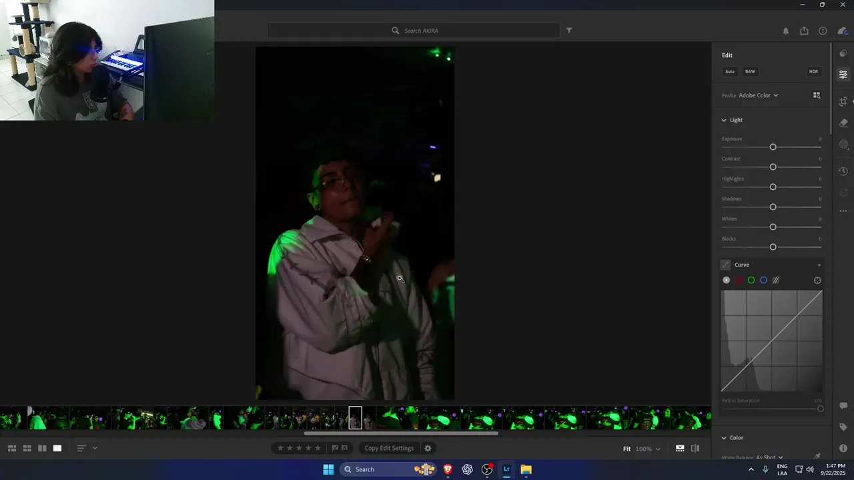Open the gear beside Copy Edit Settings
This screenshot has width=854, height=480.
428,448
